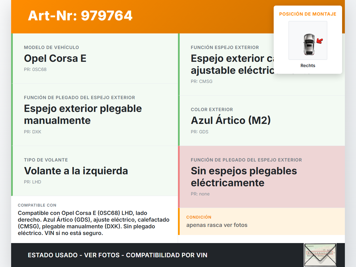Click the Rechts position label
The height and width of the screenshot is (267, 356).
point(308,66)
